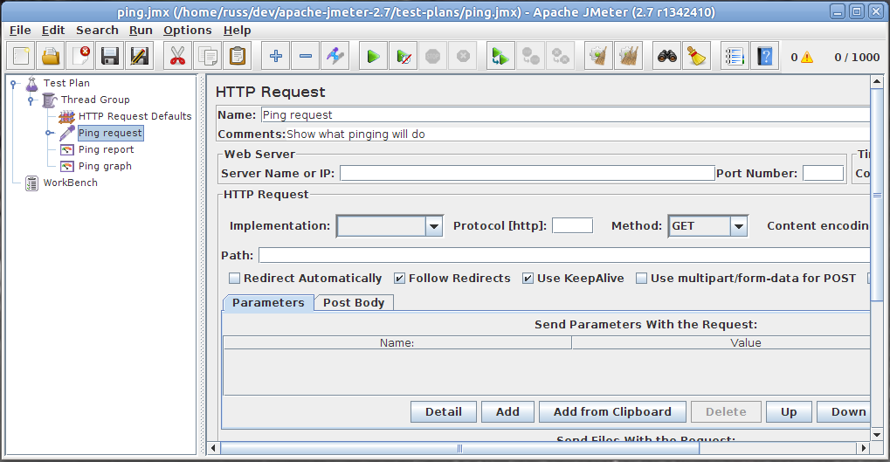
Task: Click the Help question mark icon
Action: 764,56
